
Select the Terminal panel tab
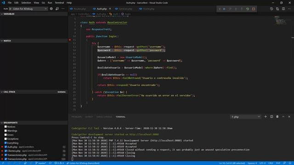(120, 117)
